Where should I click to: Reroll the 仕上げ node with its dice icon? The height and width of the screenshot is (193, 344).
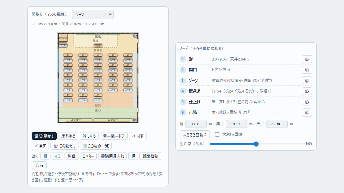(x=307, y=102)
